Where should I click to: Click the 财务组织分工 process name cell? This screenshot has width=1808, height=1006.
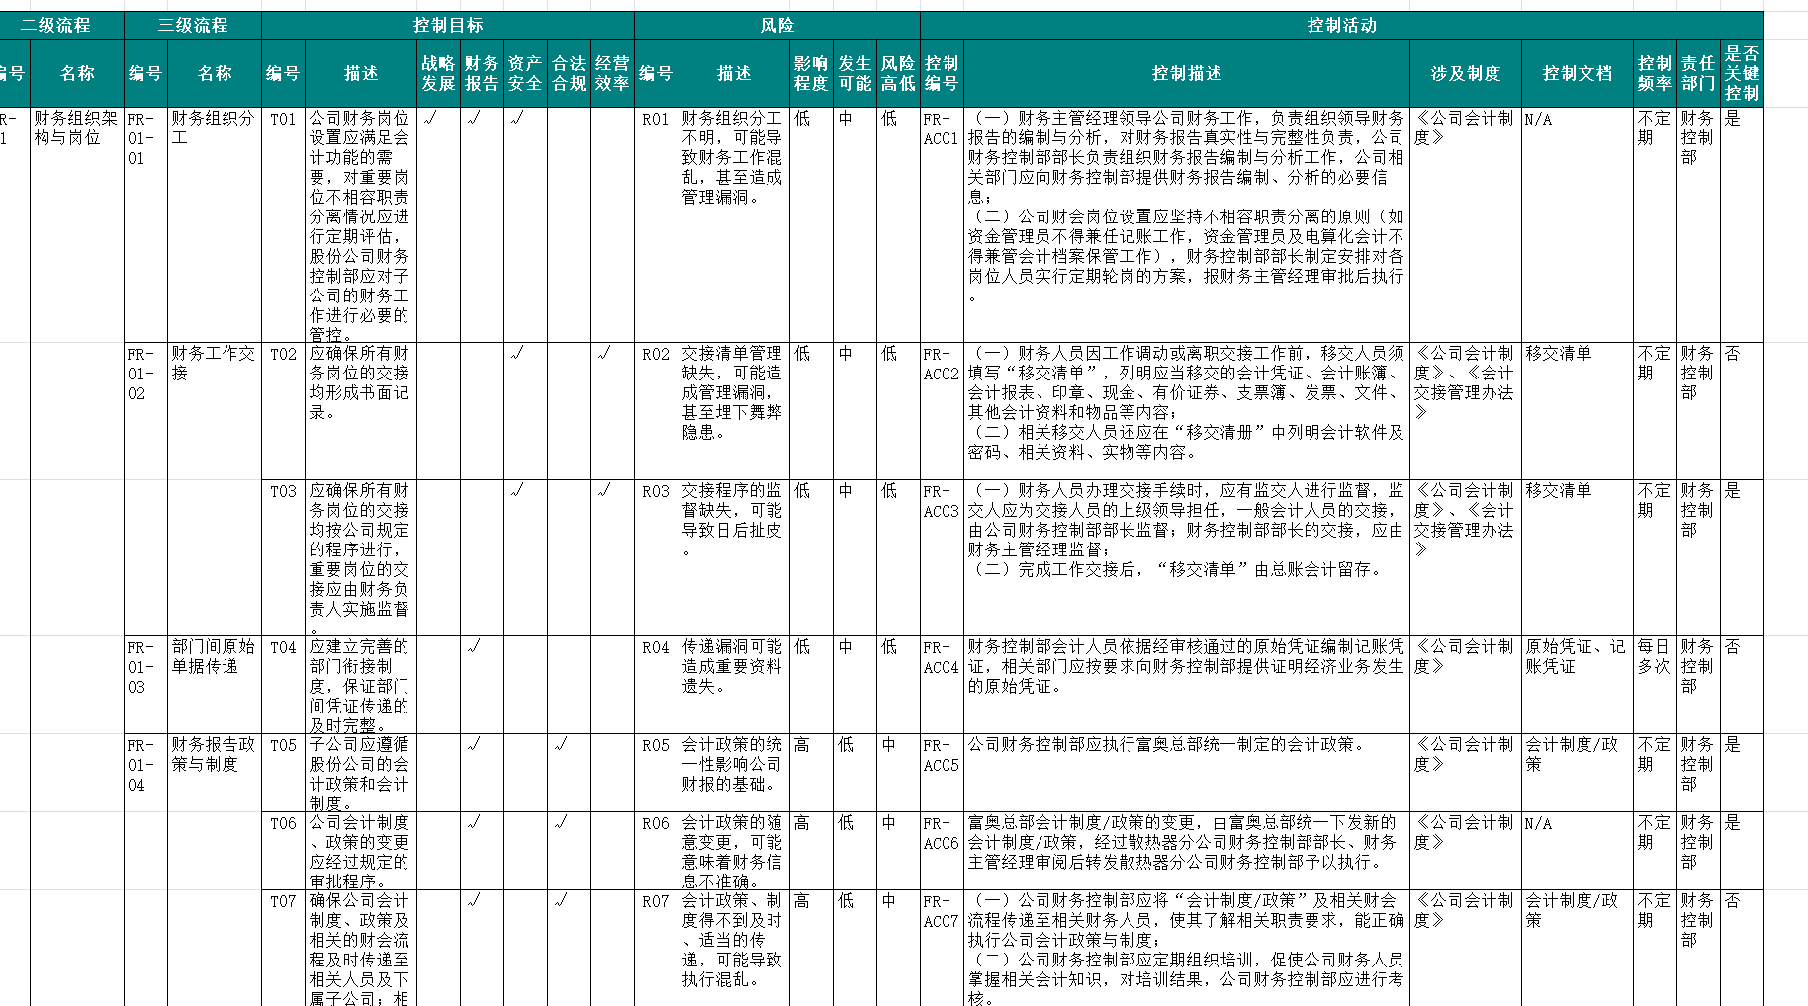tap(215, 224)
